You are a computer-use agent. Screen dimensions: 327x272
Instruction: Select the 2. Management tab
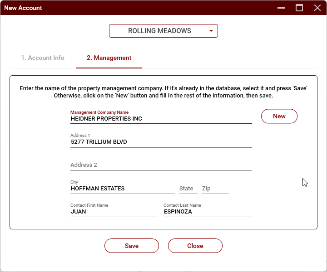[109, 58]
